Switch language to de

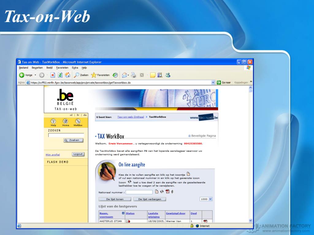[x=85, y=115]
